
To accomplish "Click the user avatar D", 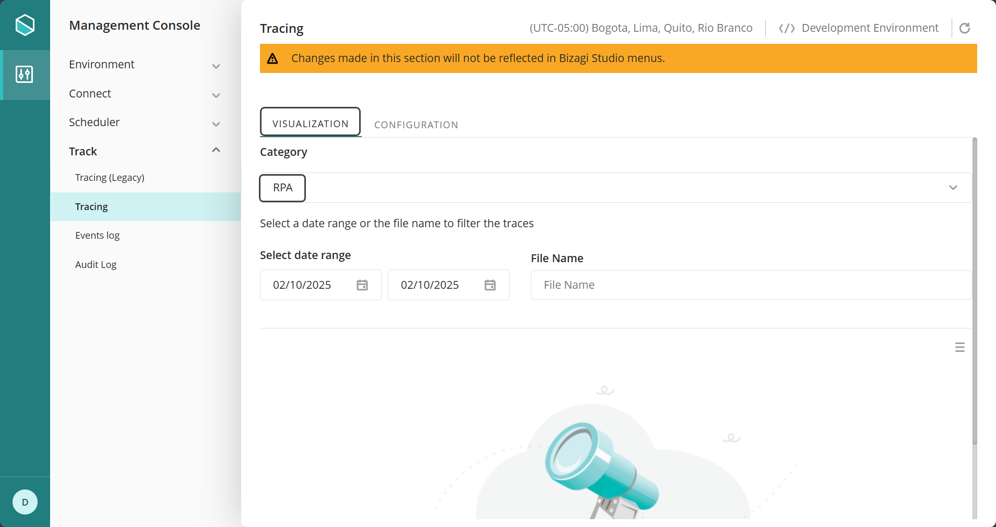I will pos(25,502).
